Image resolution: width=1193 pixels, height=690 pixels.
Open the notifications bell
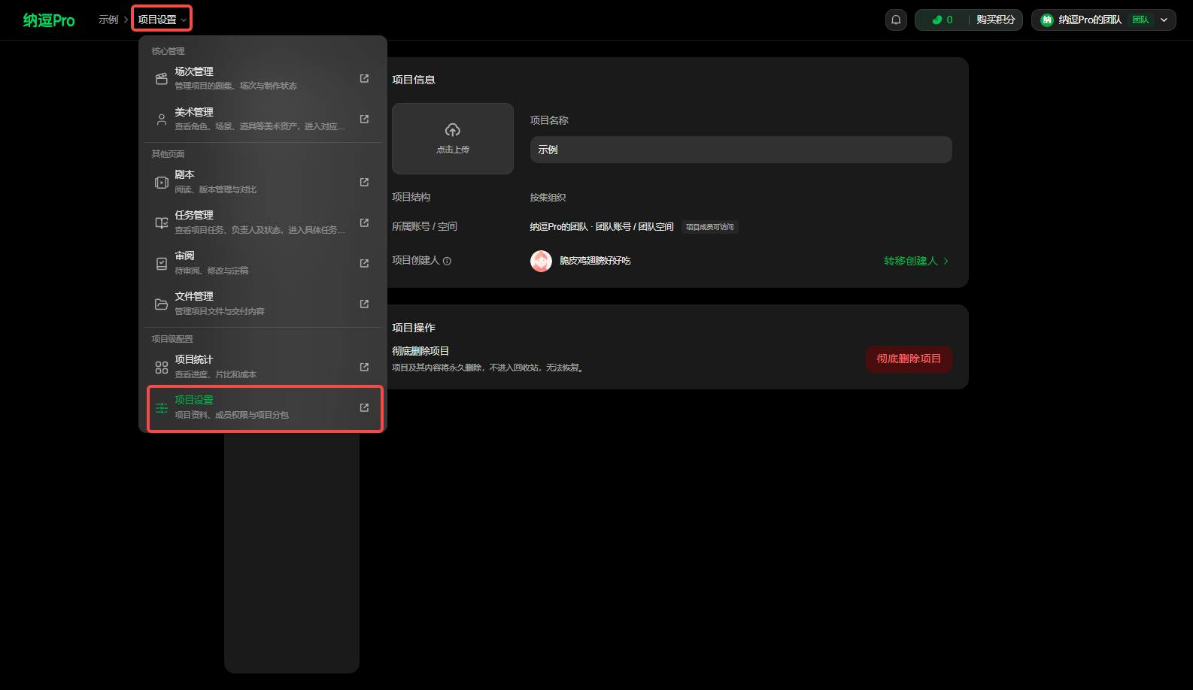point(896,20)
